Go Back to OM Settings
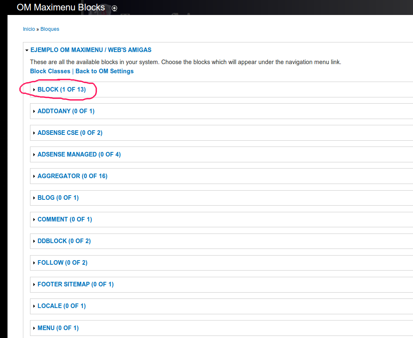413x338 pixels. 105,71
